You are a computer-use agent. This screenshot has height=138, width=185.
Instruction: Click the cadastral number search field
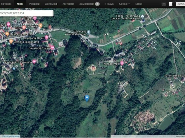pos(26,13)
